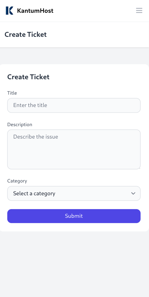Image resolution: width=149 pixels, height=297 pixels.
Task: Click the Description field label
Action: coord(20,125)
